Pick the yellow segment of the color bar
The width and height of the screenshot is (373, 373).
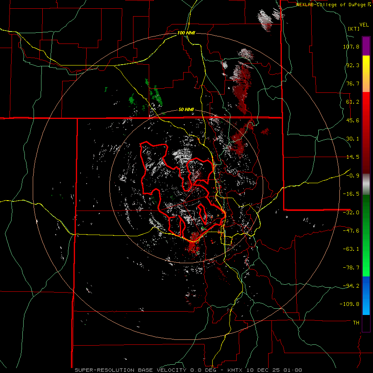(x=366, y=74)
